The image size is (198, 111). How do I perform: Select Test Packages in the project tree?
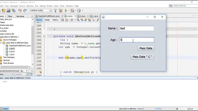pyautogui.click(x=9, y=57)
